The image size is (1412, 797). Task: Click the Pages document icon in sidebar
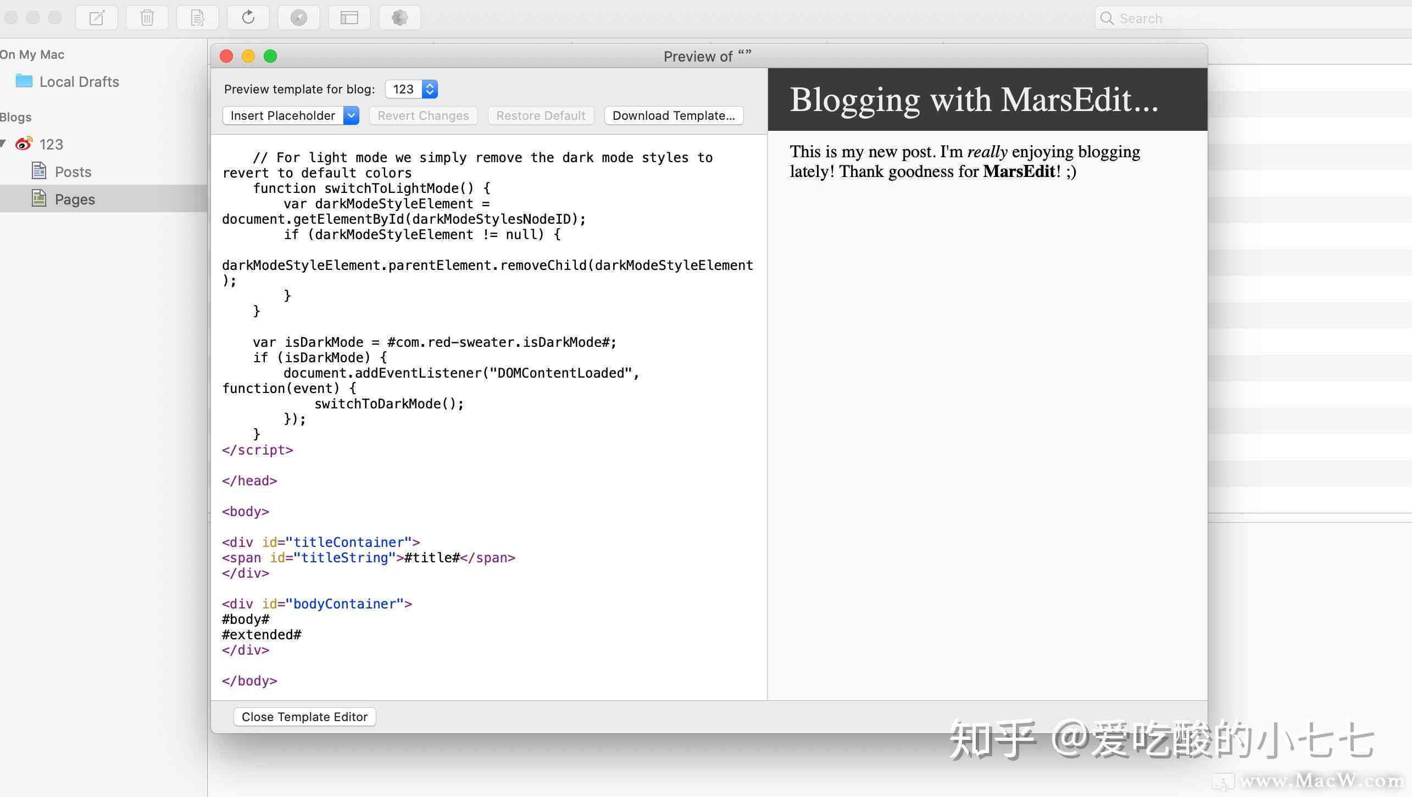pos(38,198)
